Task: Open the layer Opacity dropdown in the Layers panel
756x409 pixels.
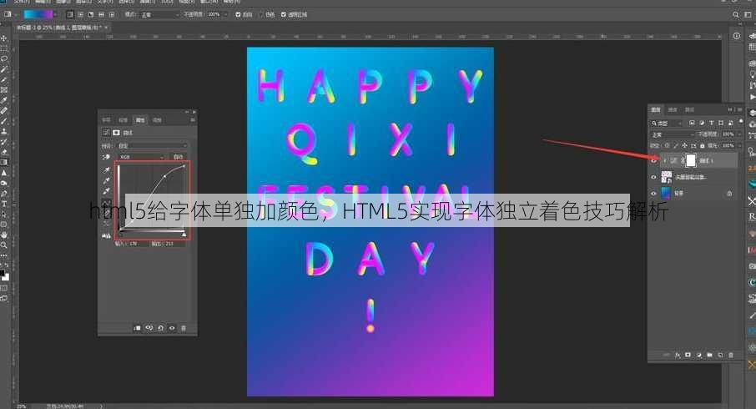Action: [738, 134]
